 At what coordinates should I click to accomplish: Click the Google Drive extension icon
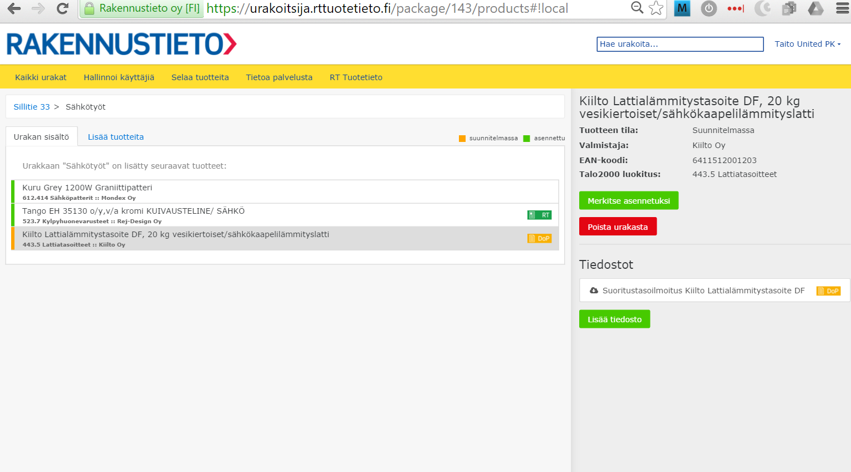[815, 8]
